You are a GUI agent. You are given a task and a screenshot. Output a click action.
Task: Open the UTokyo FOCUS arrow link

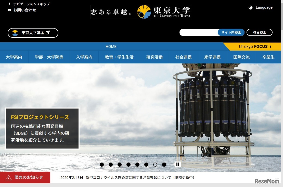(x=255, y=47)
